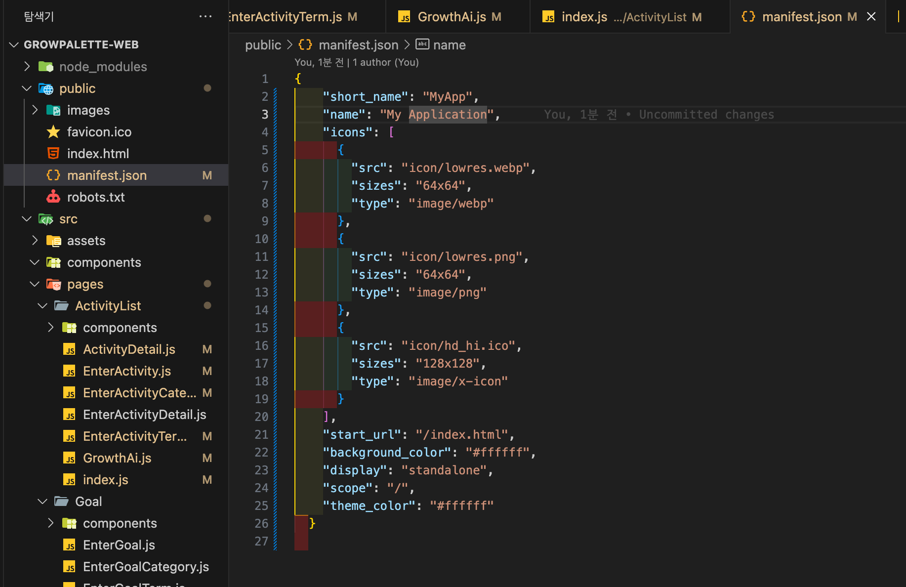Collapse the Goal folder
Screen dimensions: 906x587
(x=42, y=501)
